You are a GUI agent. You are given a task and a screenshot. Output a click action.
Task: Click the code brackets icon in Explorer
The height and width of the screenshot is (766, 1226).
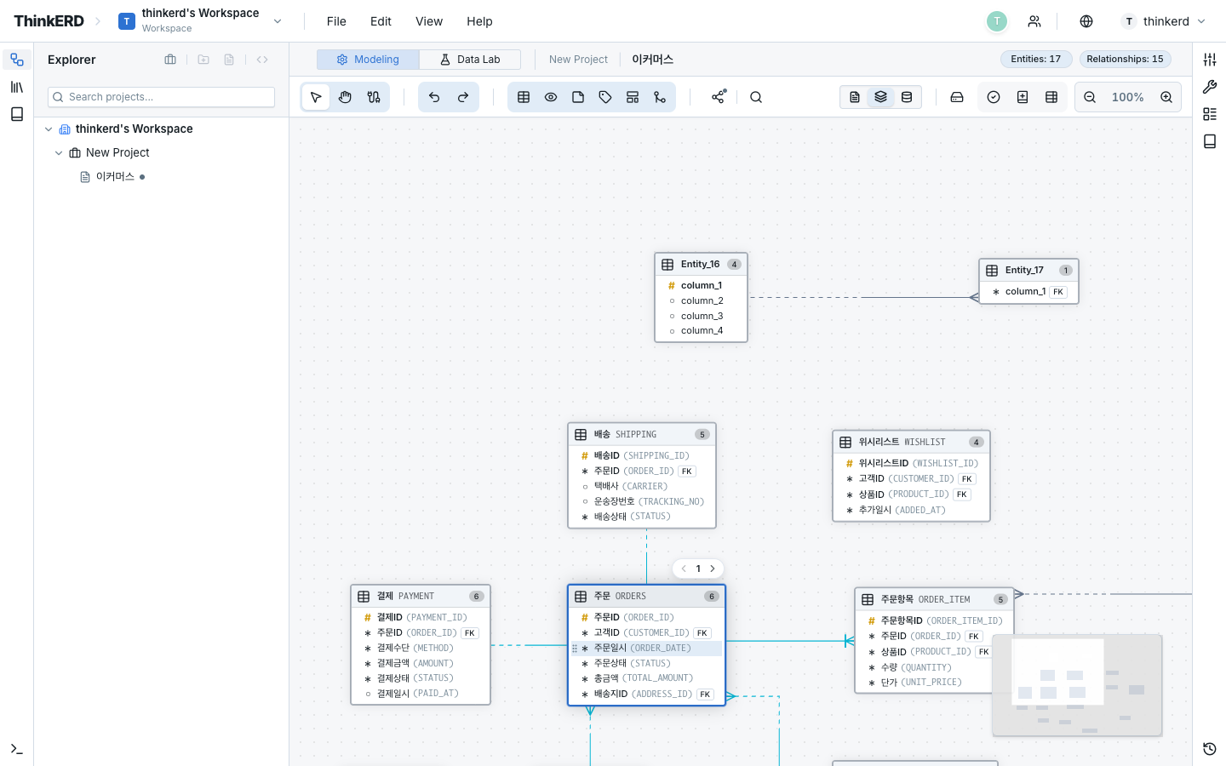pos(262,60)
